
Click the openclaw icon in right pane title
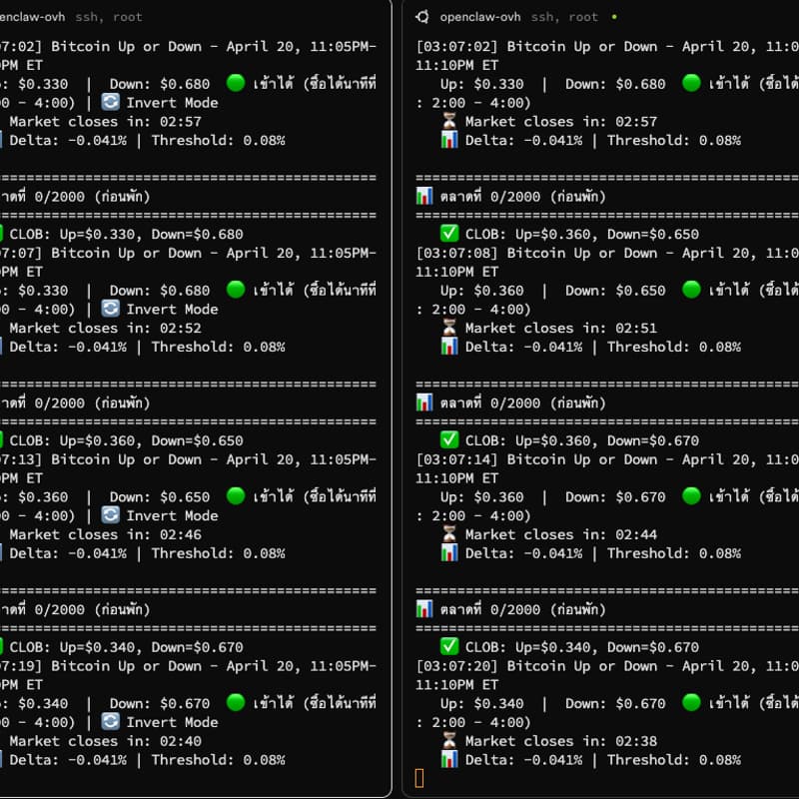point(422,17)
